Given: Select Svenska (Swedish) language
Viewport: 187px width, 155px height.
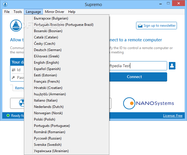Looking at the screenshot, I should (x=66, y=144).
